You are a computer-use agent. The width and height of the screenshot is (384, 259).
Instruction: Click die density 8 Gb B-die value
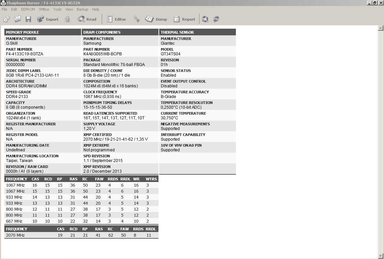[x=106, y=75]
